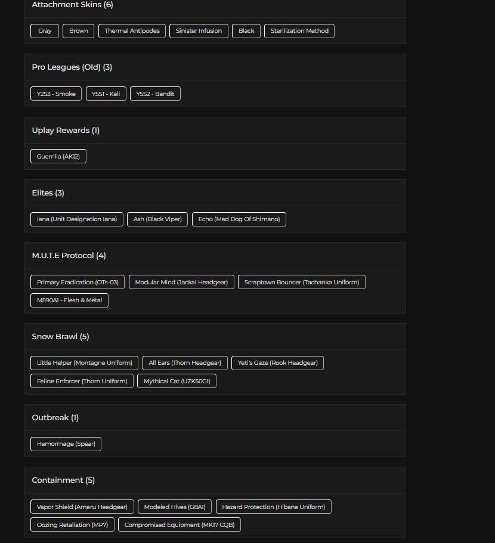495x543 pixels.
Task: Select the Thermal Antipodes attachment skin tag
Action: (x=132, y=31)
